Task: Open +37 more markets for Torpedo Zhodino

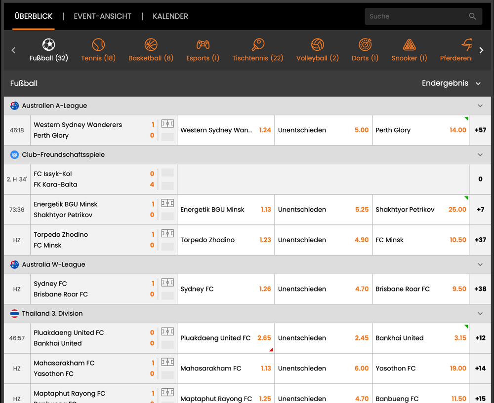Action: click(x=480, y=240)
